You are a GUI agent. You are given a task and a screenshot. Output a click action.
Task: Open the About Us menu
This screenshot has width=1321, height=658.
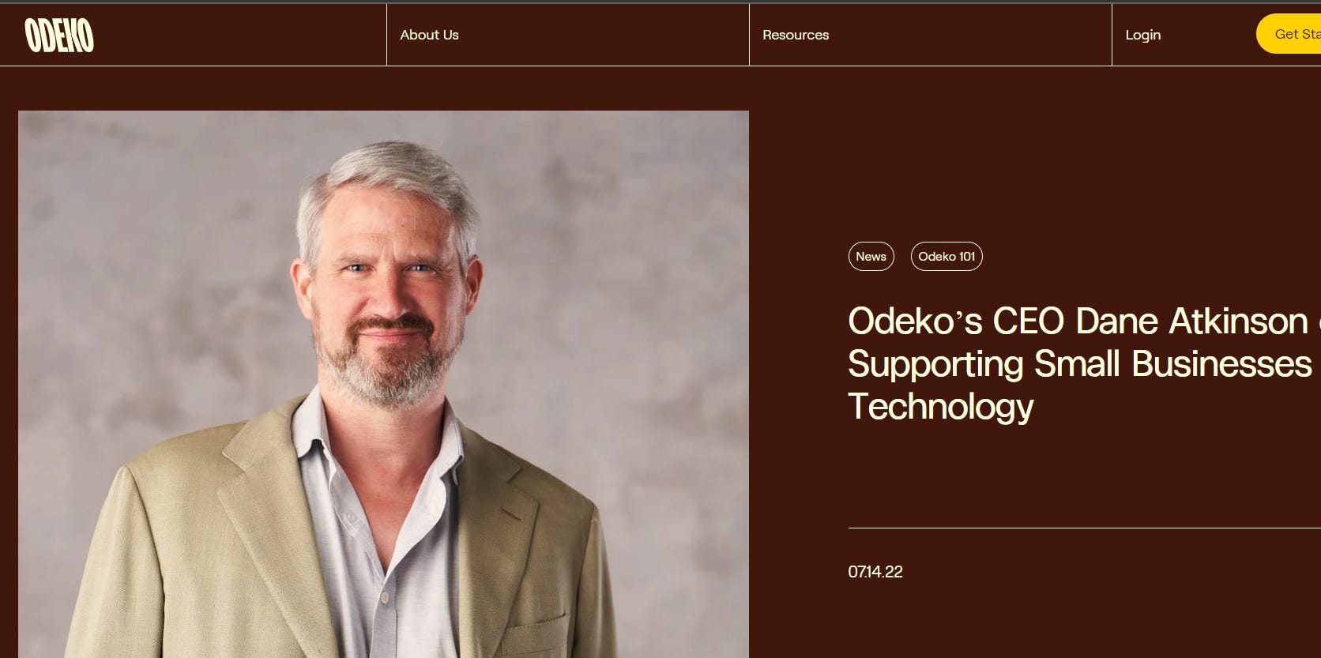click(x=429, y=35)
